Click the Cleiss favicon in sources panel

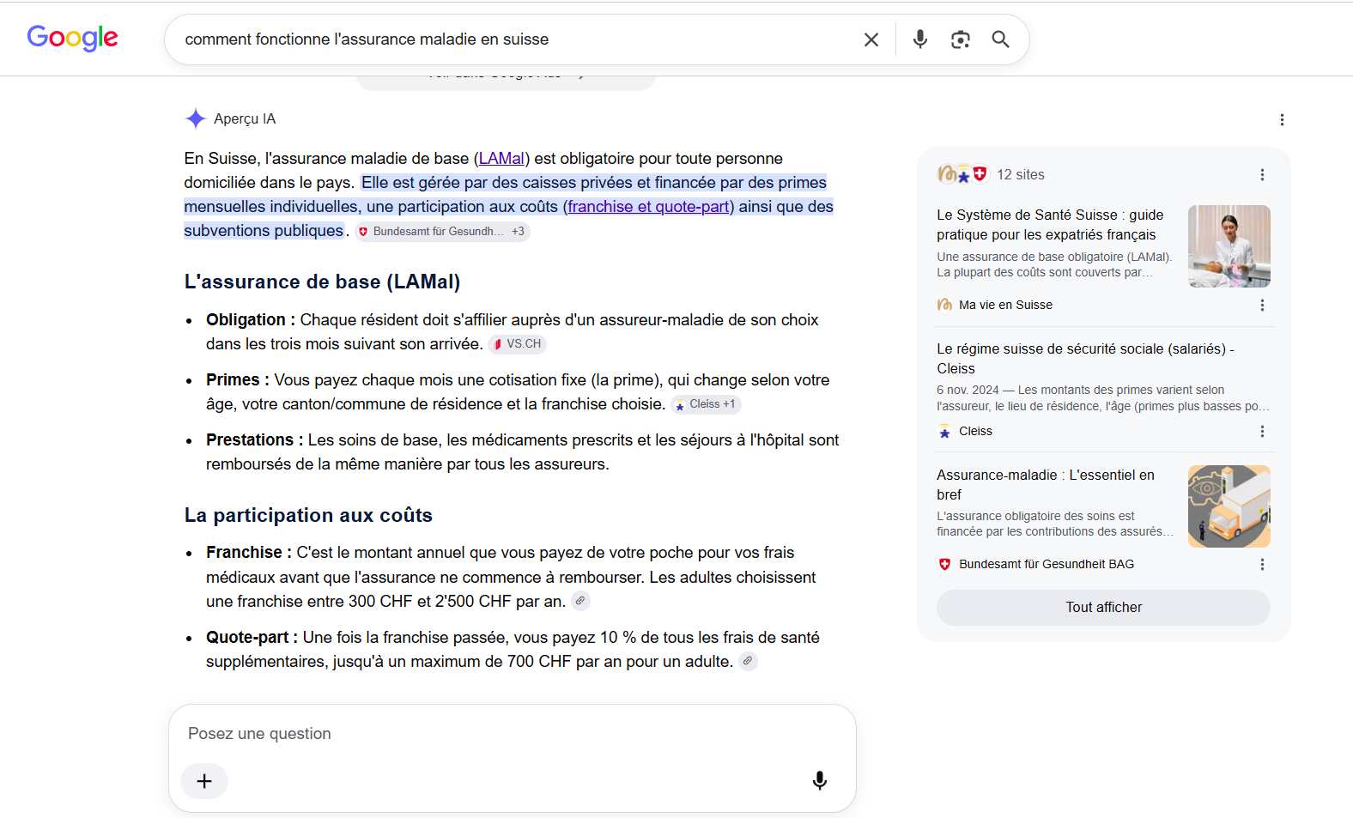click(944, 432)
